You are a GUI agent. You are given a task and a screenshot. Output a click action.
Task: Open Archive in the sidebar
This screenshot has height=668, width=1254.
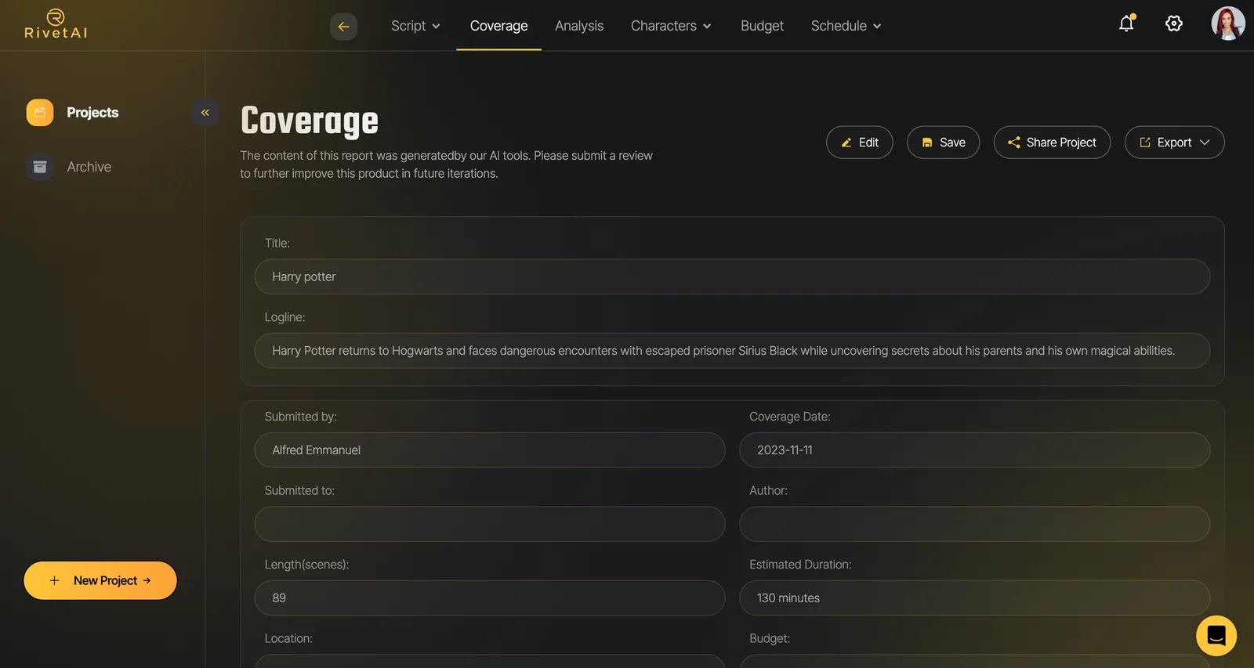(x=89, y=167)
